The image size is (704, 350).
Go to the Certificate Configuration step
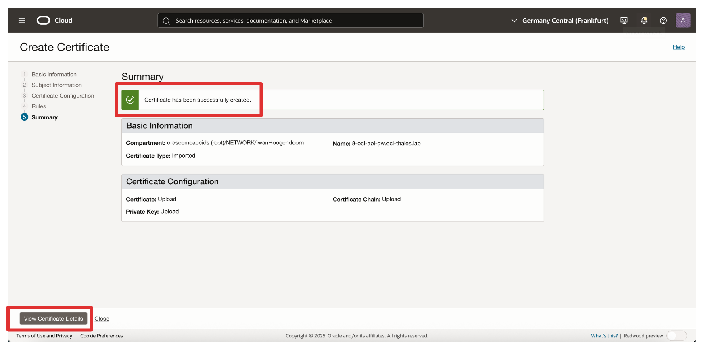(63, 96)
